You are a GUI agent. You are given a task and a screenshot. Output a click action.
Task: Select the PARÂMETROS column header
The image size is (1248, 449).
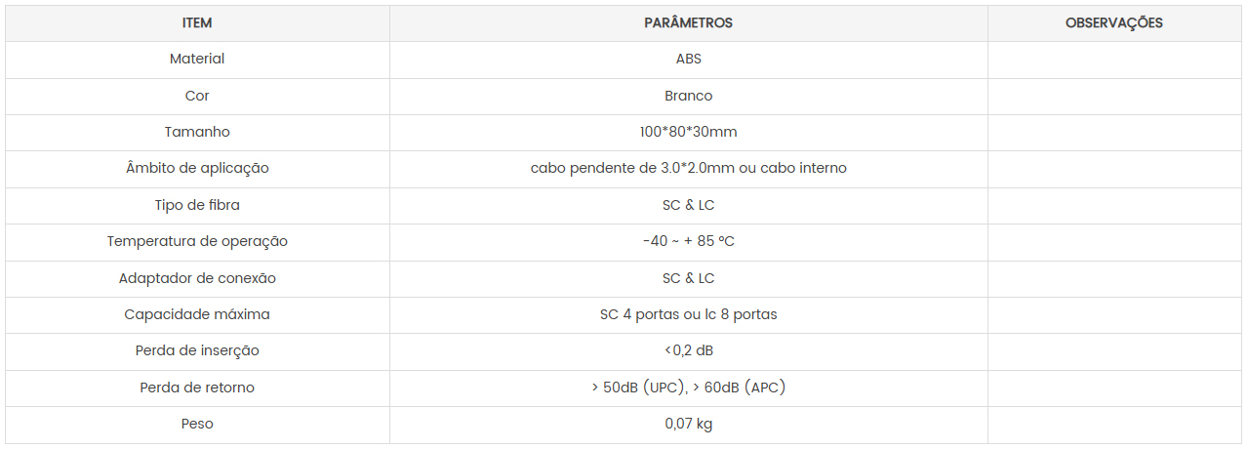(x=688, y=22)
